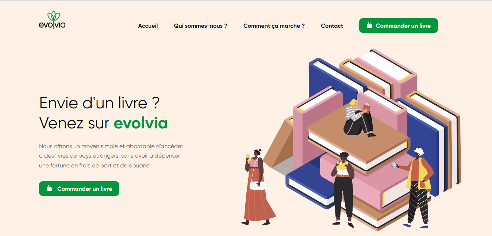The width and height of the screenshot is (492, 236).
Task: Click the white handbag in the illustration
Action: coord(258,186)
